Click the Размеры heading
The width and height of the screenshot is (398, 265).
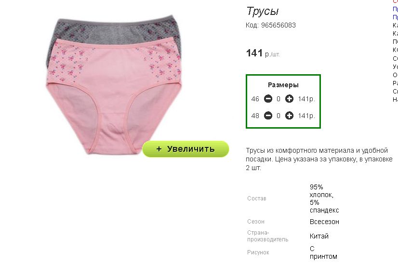(283, 85)
